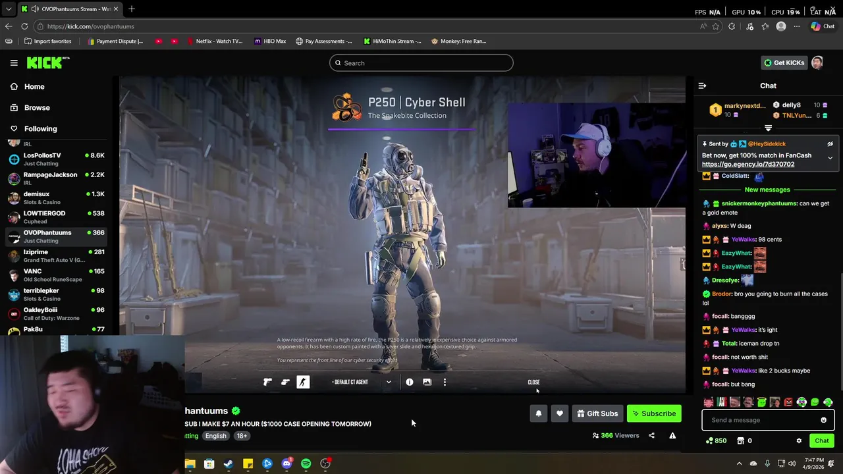Viewport: 843px width, 474px height.
Task: Open the tab list dropdown arrow
Action: pos(8,9)
